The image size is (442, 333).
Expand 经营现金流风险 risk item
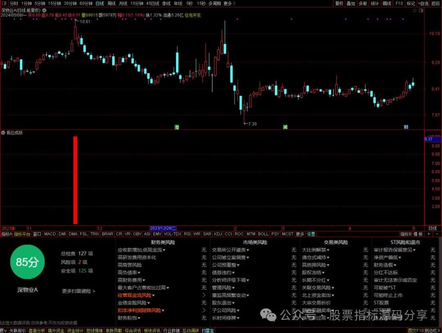point(136,295)
